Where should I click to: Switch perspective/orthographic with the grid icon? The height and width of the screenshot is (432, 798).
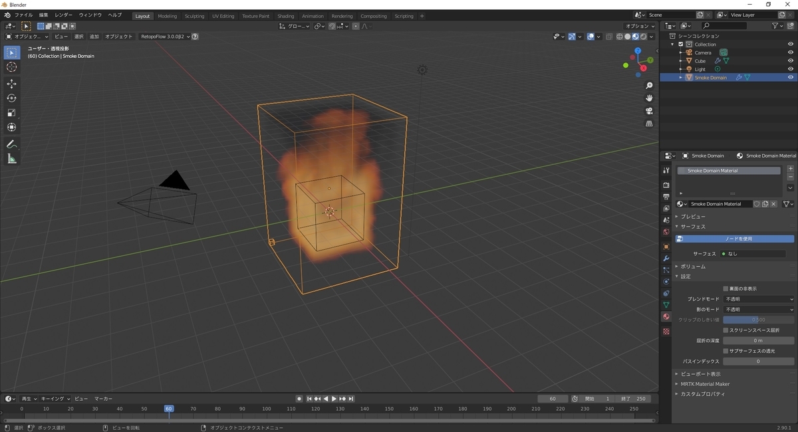(x=649, y=124)
